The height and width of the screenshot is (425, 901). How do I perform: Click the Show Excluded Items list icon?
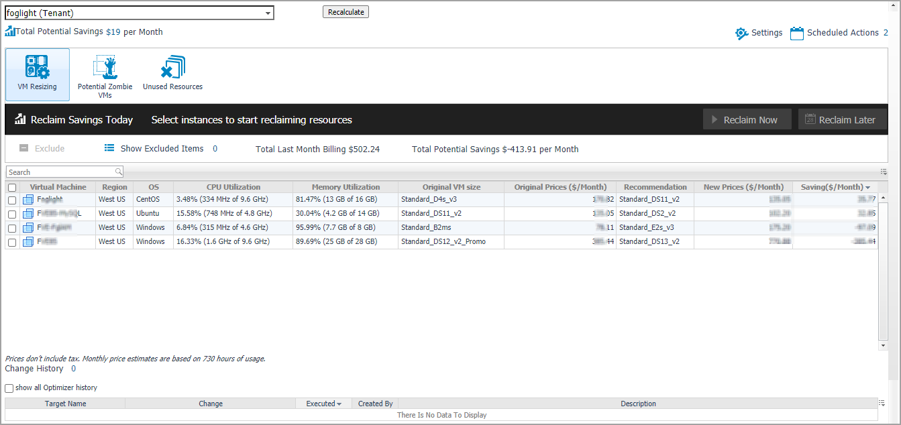point(109,148)
